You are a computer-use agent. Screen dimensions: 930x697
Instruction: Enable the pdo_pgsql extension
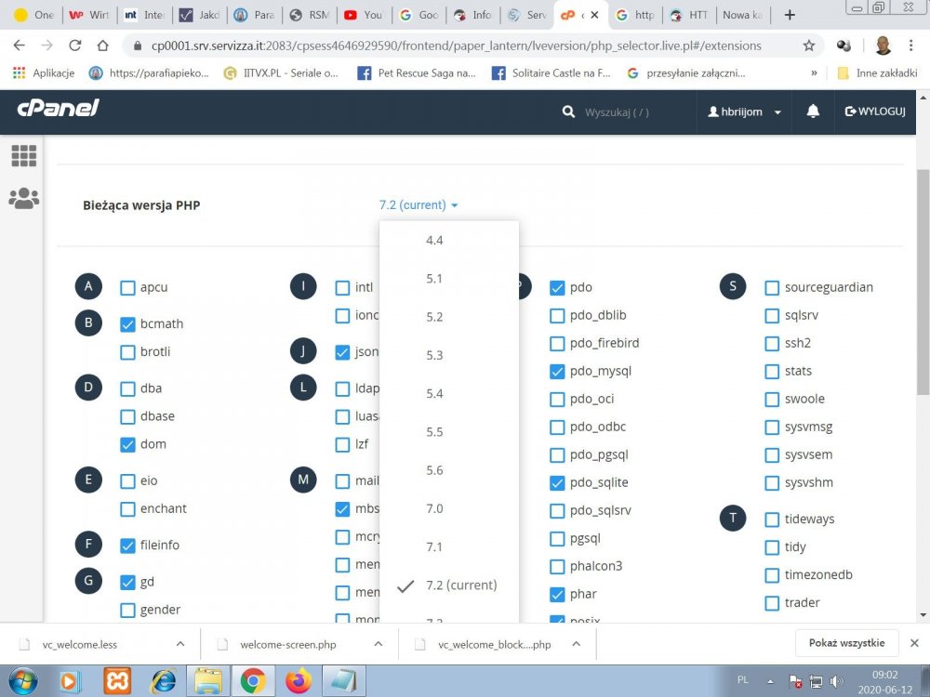point(557,455)
